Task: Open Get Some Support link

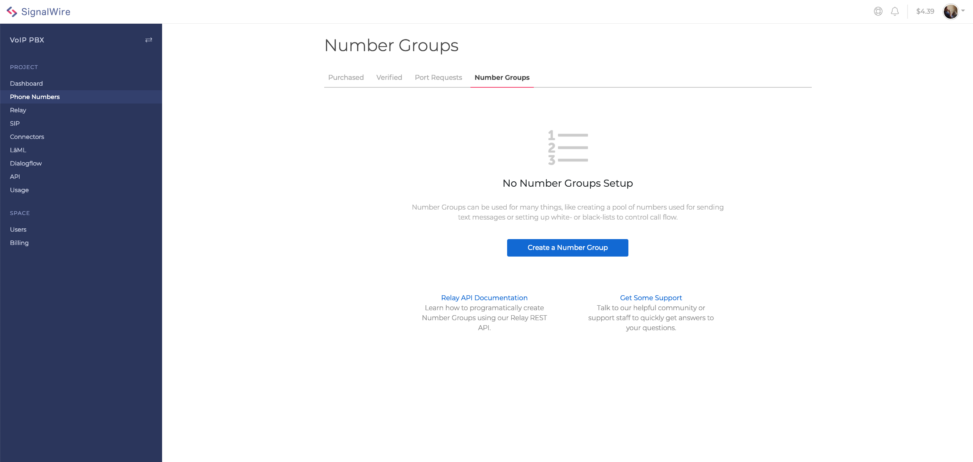Action: pyautogui.click(x=651, y=298)
